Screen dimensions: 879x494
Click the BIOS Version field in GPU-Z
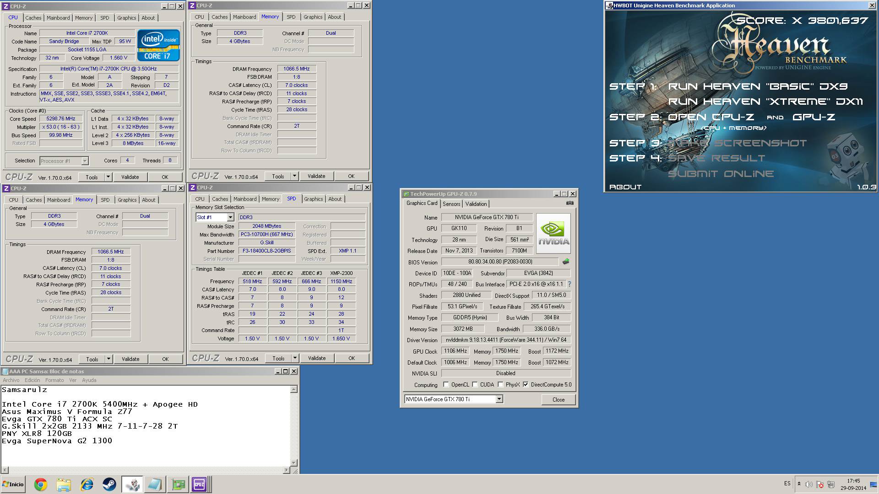pos(500,262)
